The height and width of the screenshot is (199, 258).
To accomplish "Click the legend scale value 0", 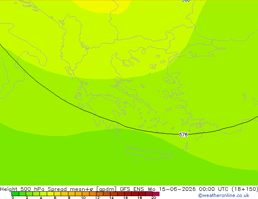I will (x=13, y=198).
